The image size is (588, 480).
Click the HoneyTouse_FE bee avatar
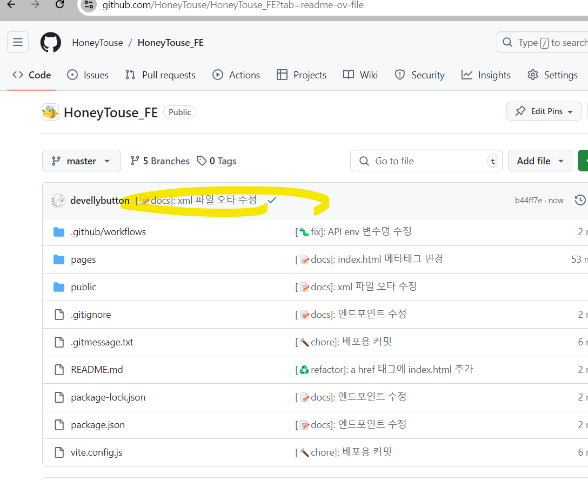[x=50, y=112]
